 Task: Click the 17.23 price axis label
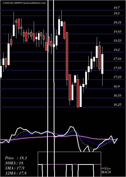click(117, 77)
